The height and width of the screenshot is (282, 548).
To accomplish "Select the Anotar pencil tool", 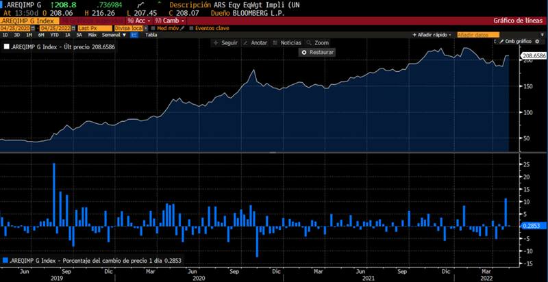I will 256,42.
